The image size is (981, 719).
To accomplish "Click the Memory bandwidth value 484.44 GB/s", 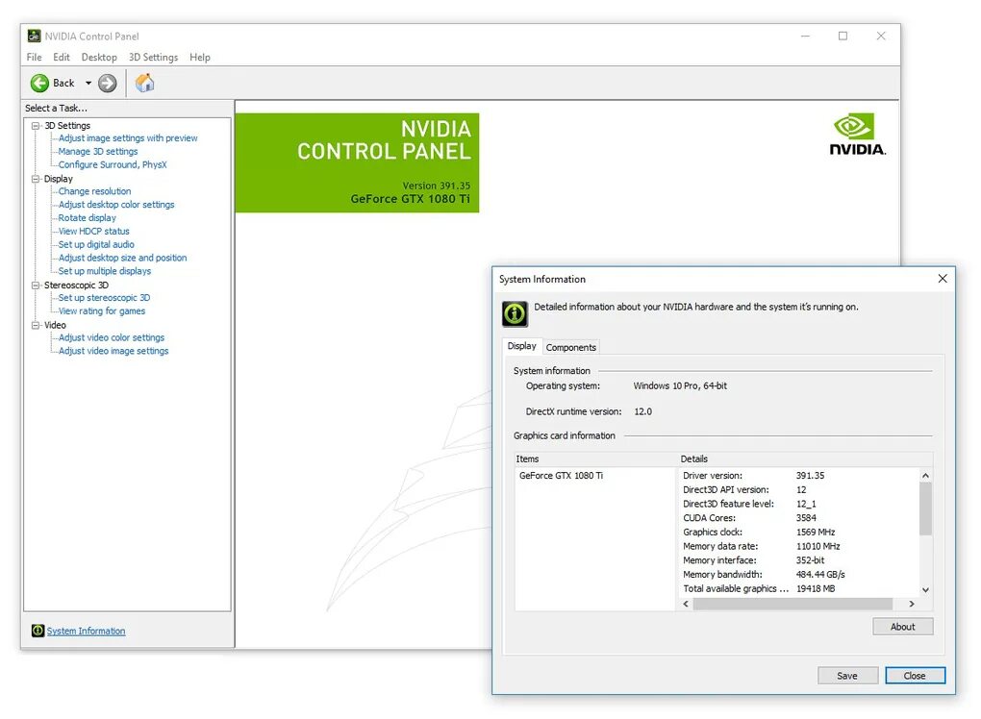I will (820, 575).
